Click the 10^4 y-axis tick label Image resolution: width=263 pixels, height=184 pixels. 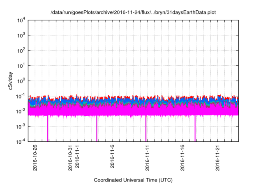[x=21, y=20]
